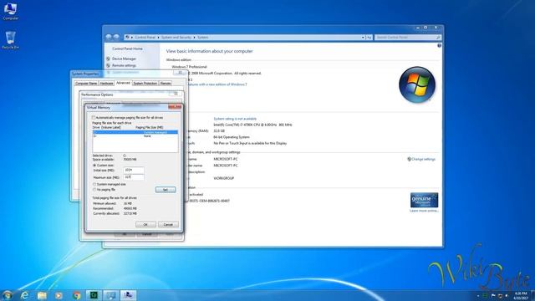Click the green tray icon
Image resolution: width=535 pixels, height=301 pixels.
click(485, 295)
